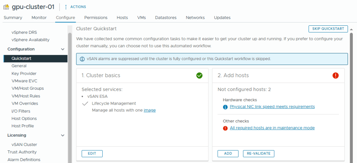Click the red alert icon on Add hosts
357x163 pixels.
(336, 75)
